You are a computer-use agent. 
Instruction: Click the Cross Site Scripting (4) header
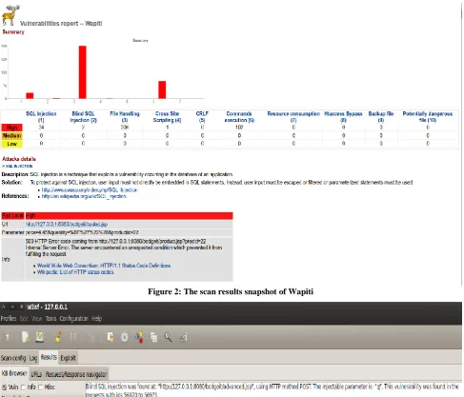[x=167, y=117]
